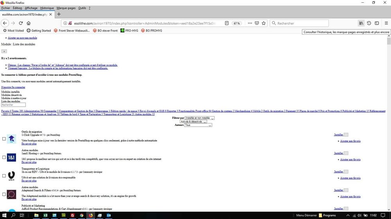Open Outlook from the taskbar
The height and width of the screenshot is (219, 391).
click(109, 215)
